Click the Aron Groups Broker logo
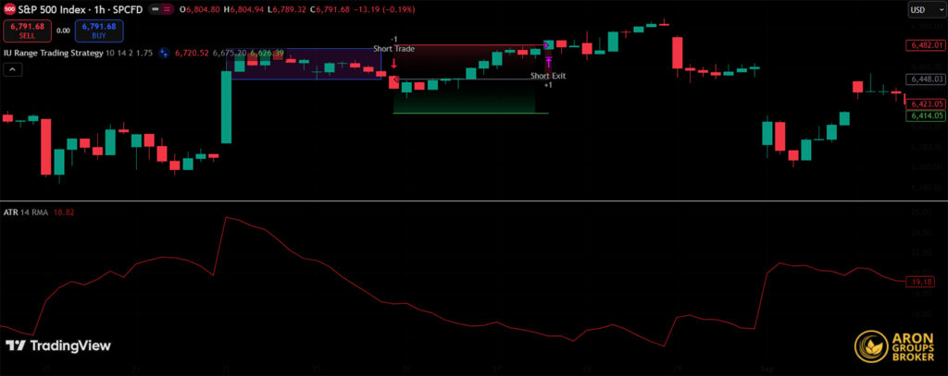The width and height of the screenshot is (948, 376). click(894, 344)
